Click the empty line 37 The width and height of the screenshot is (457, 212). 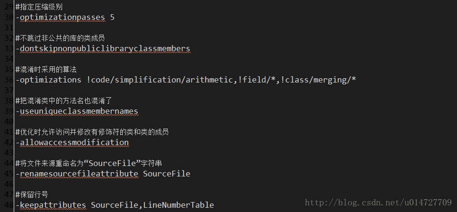pos(233,90)
